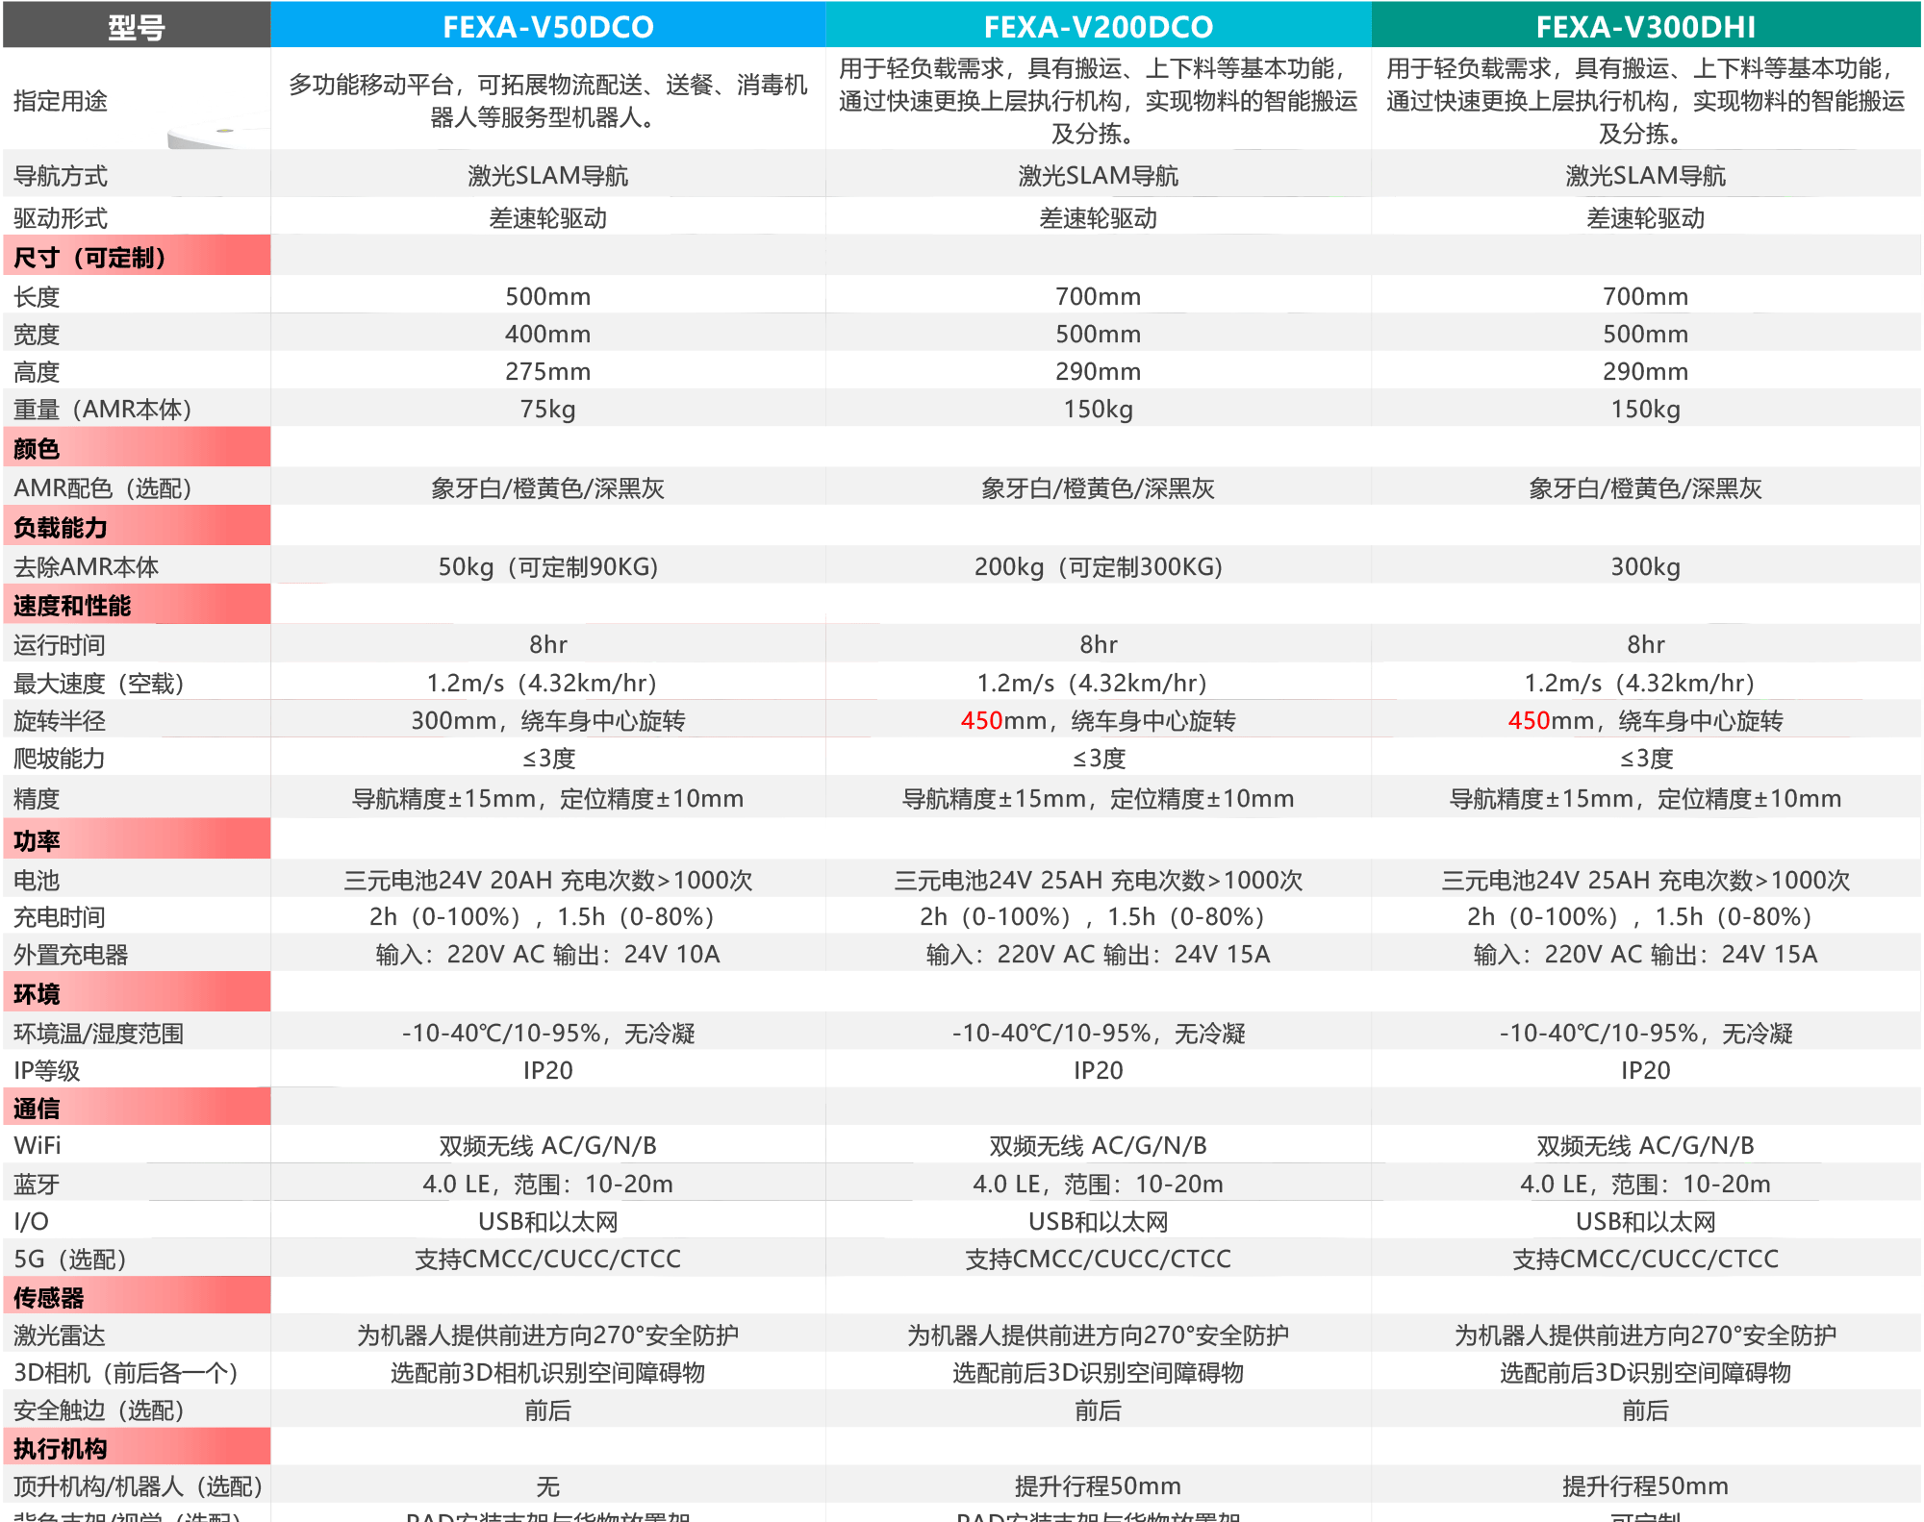Click the 指定用途 row label

pyautogui.click(x=61, y=101)
